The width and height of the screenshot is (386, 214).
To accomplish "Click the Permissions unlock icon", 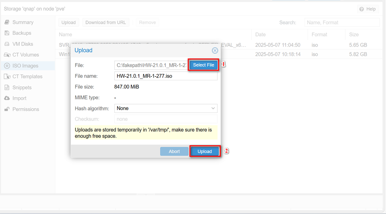I will [7, 110].
